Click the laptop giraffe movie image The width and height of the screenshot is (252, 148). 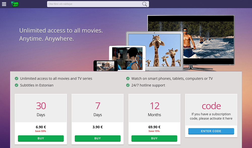154,50
